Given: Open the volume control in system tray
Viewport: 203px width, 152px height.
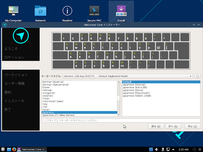Looking at the screenshot, I should click(x=157, y=149).
